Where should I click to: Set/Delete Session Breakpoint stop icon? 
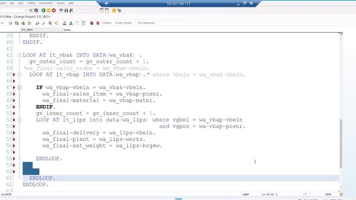(x=92, y=23)
